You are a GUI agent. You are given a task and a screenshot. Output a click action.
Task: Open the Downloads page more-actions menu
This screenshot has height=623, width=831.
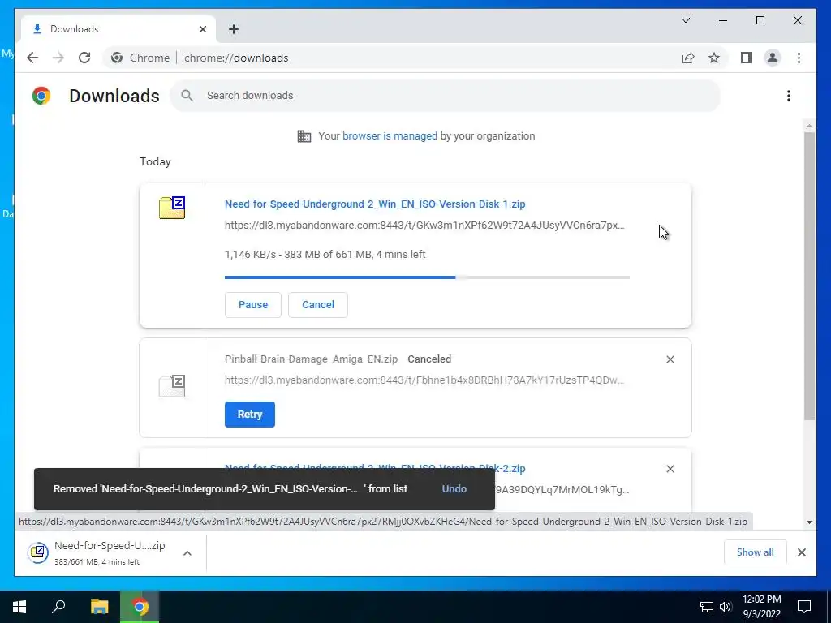(x=789, y=96)
